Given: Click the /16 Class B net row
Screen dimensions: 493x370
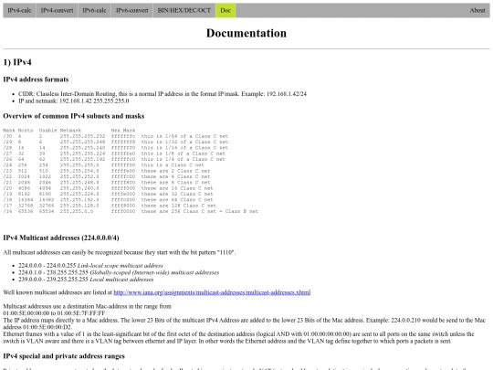Looking at the screenshot, I should 131,211.
